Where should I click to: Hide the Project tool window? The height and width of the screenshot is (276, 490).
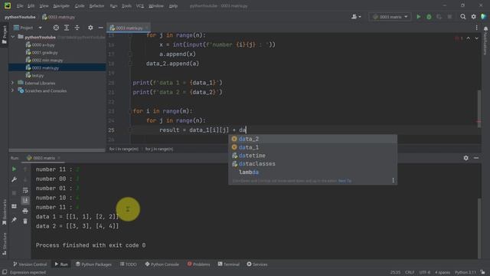click(100, 28)
